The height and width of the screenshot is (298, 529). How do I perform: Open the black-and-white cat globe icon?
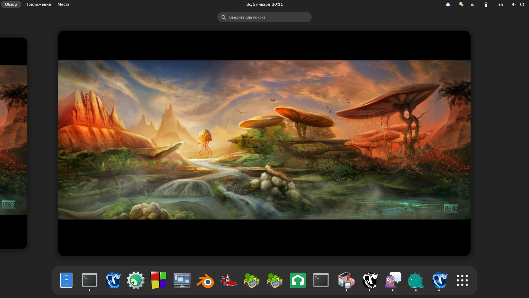tap(370, 280)
